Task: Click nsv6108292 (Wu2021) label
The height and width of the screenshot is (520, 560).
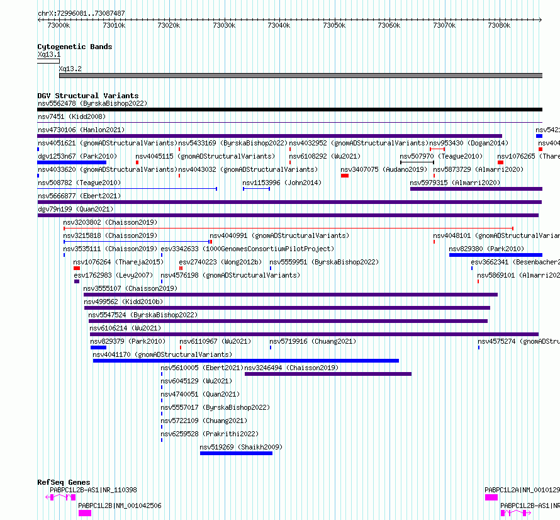Action: [x=325, y=156]
